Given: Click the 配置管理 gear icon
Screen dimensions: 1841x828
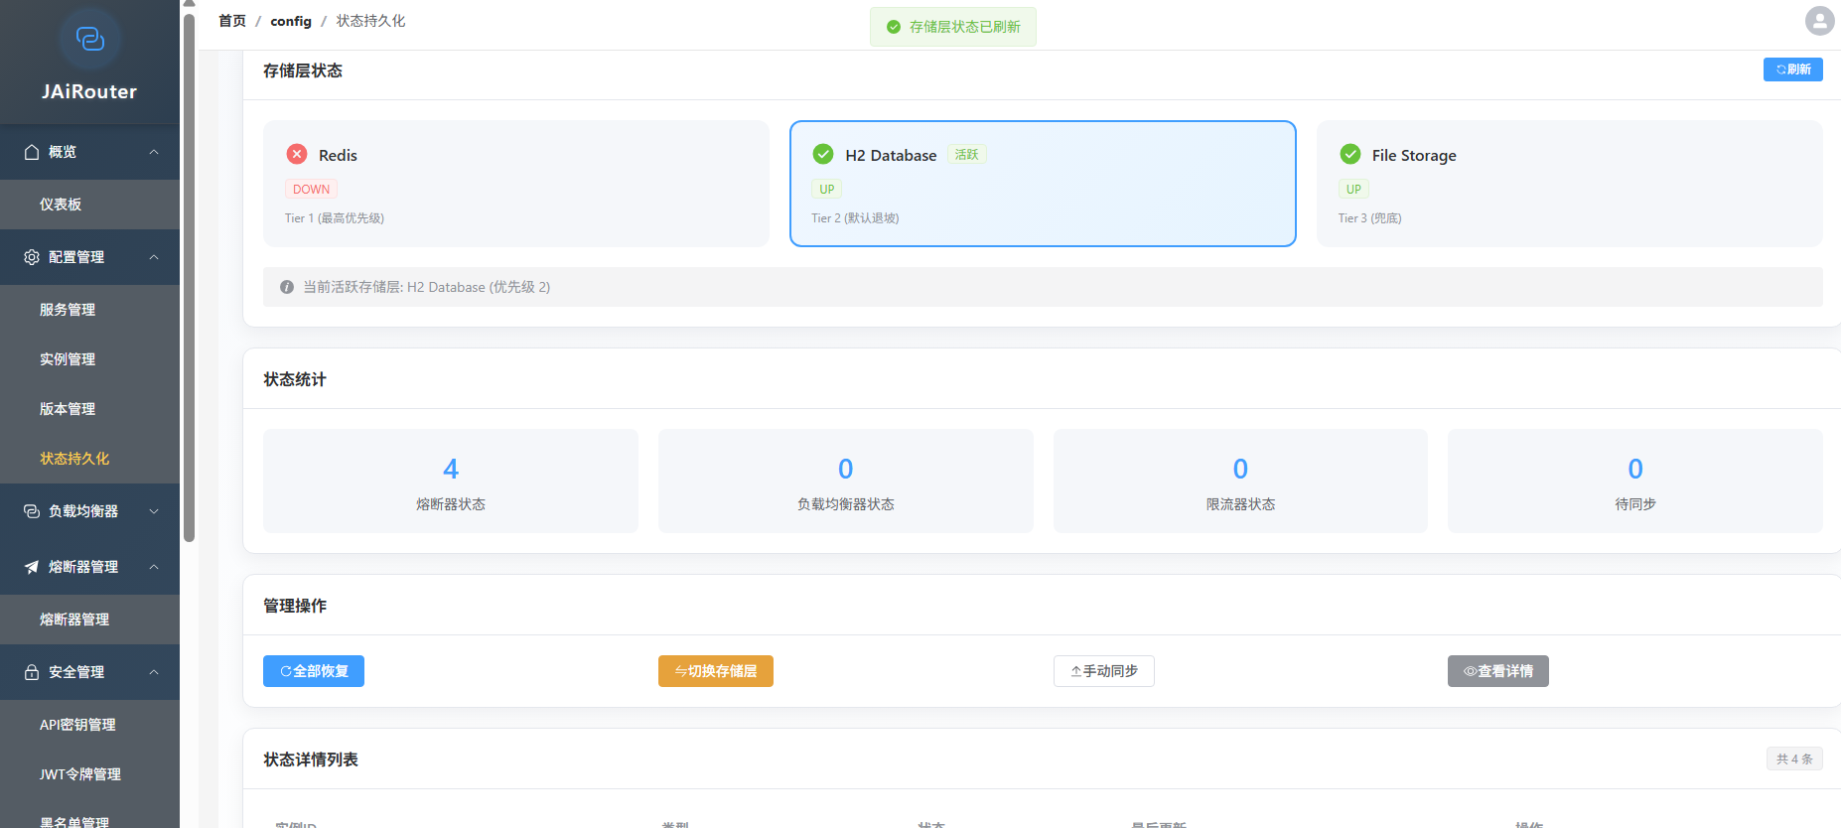Looking at the screenshot, I should click(32, 257).
